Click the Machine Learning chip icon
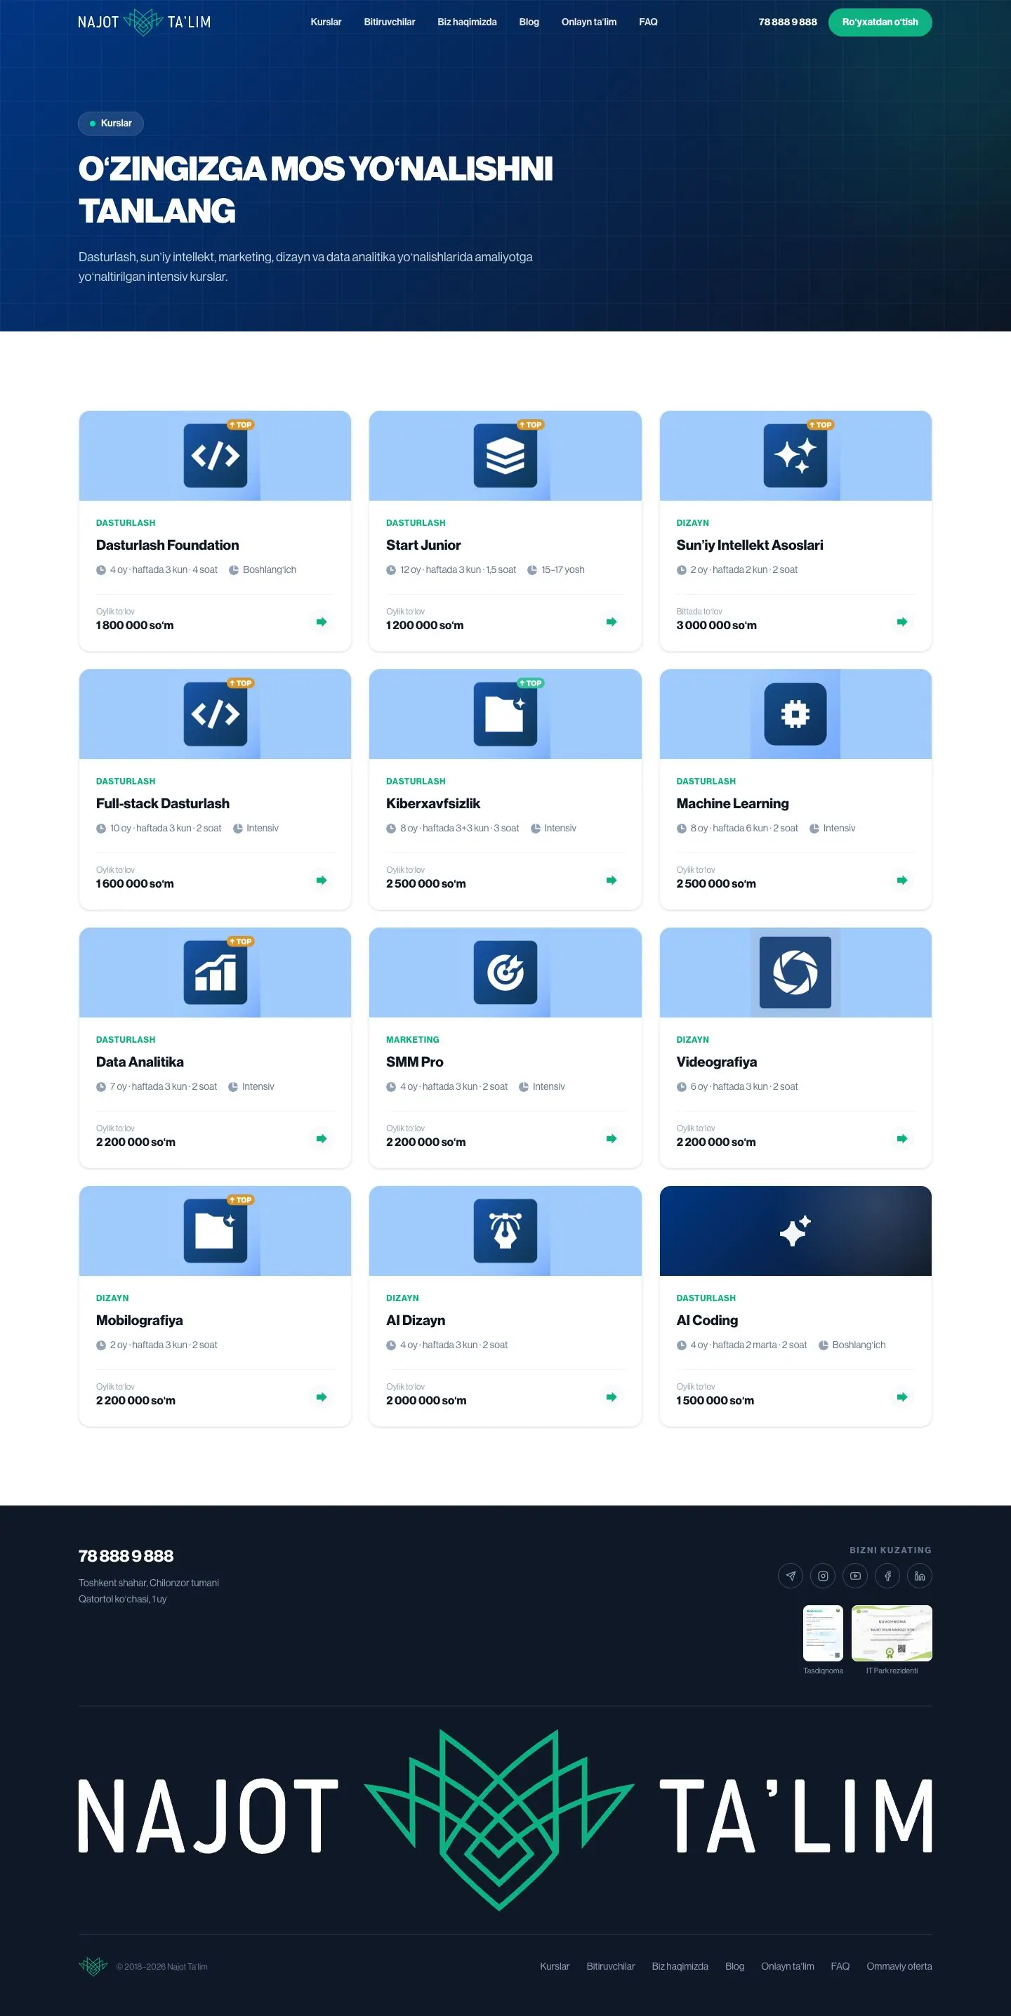1011x2016 pixels. (x=795, y=713)
